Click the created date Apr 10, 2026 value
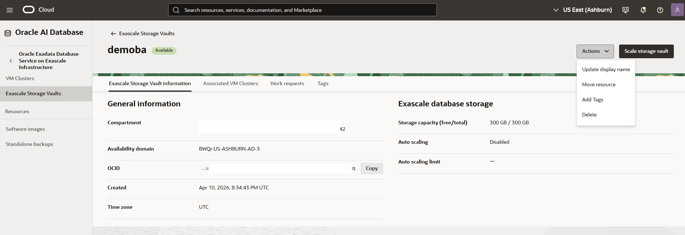The image size is (685, 235). (x=234, y=188)
